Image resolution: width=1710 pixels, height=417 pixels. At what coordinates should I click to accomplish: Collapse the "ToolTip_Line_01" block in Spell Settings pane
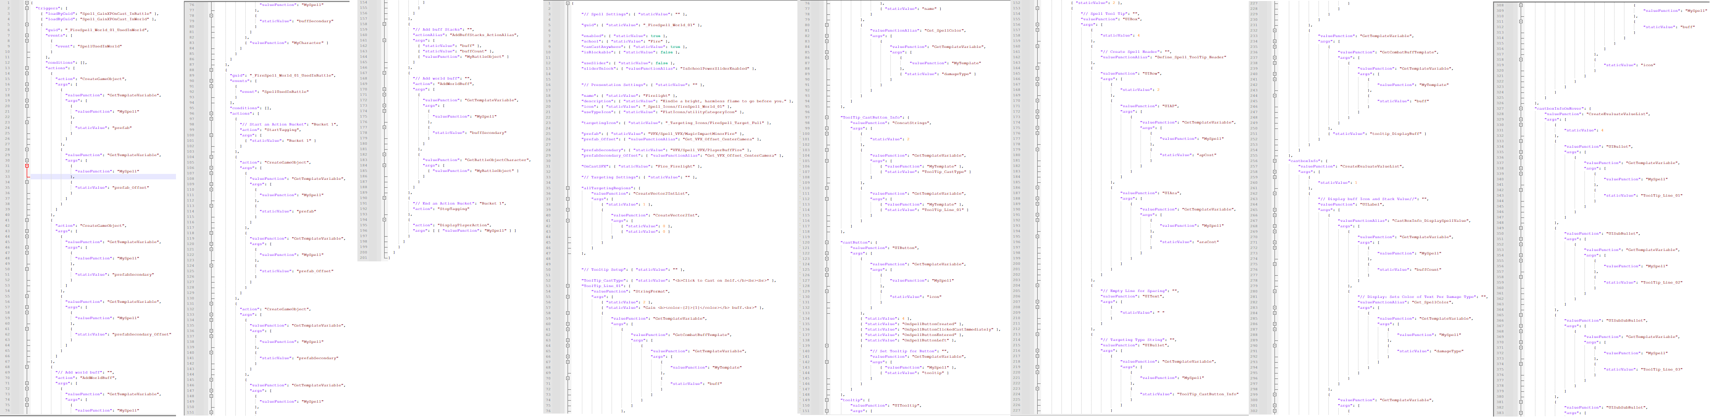point(568,287)
